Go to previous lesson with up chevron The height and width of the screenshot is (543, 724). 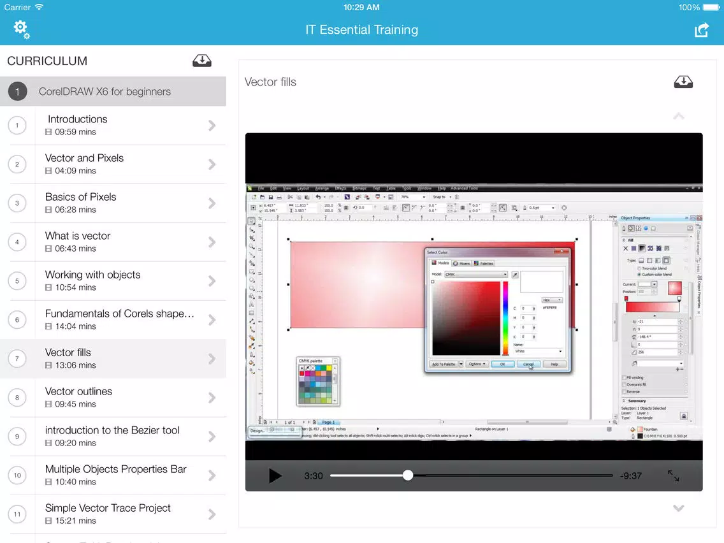(678, 116)
